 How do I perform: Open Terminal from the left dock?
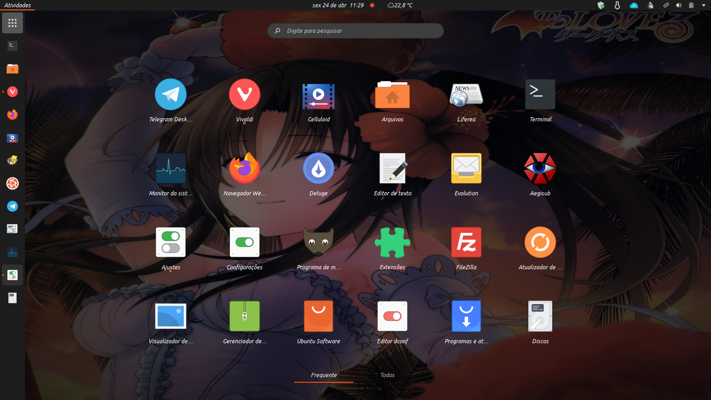tap(12, 46)
